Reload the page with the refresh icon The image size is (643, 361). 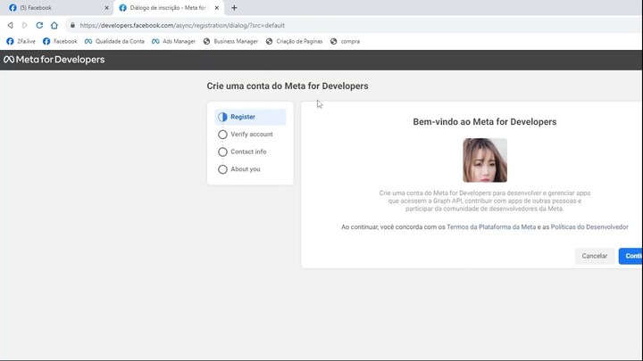[x=39, y=25]
